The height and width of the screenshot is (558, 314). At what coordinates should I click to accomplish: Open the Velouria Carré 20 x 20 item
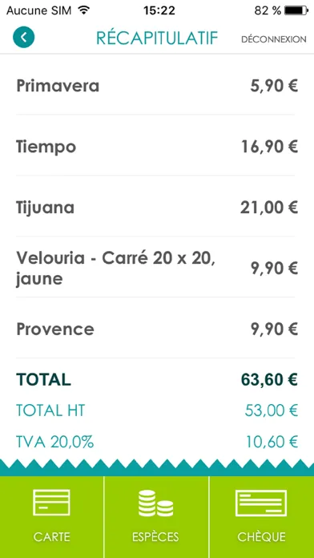coord(157,269)
